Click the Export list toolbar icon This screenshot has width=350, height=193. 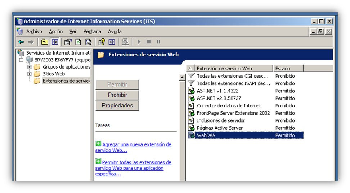point(88,42)
